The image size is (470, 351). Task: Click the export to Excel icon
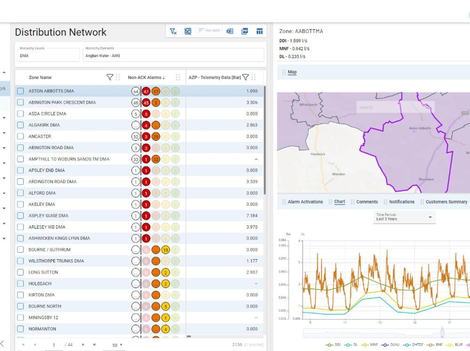230,32
